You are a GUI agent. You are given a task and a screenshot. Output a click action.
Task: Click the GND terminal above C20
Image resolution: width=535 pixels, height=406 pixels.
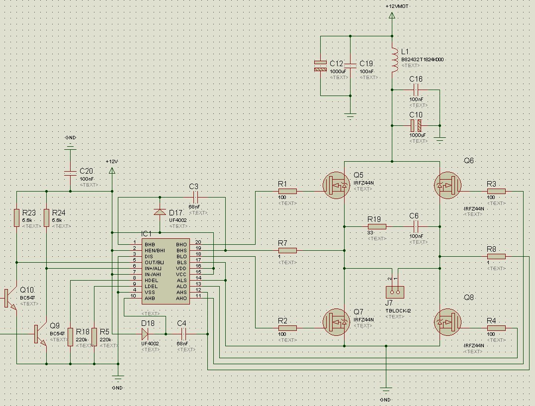(70, 146)
